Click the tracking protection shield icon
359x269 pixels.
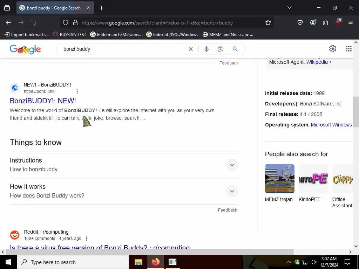tap(66, 22)
